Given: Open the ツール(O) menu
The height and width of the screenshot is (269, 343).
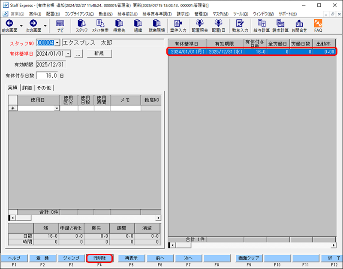Looking at the screenshot, I should [x=241, y=14].
